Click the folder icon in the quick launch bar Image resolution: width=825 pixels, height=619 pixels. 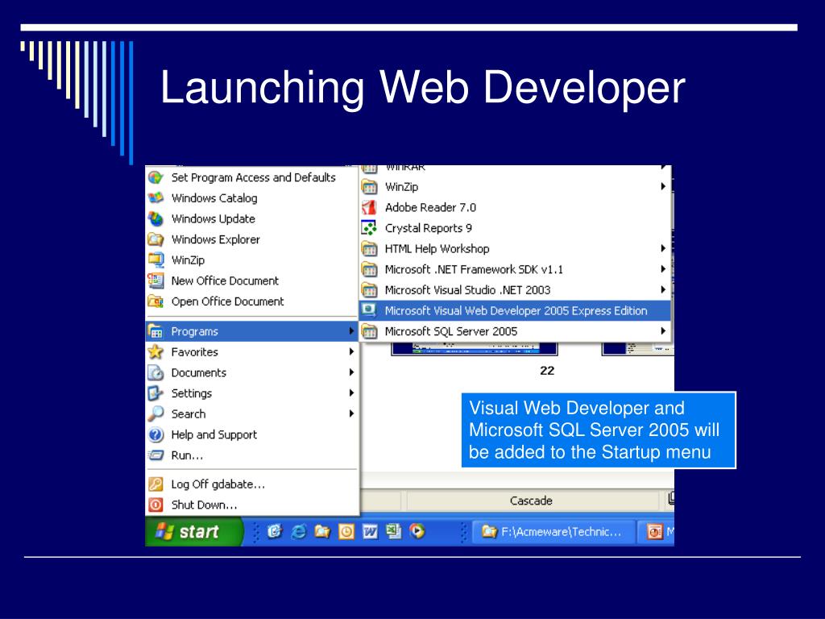coord(322,532)
